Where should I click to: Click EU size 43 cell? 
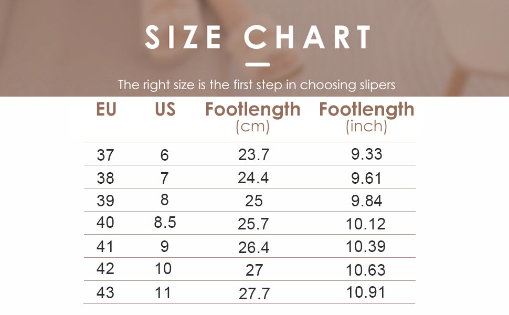[105, 292]
